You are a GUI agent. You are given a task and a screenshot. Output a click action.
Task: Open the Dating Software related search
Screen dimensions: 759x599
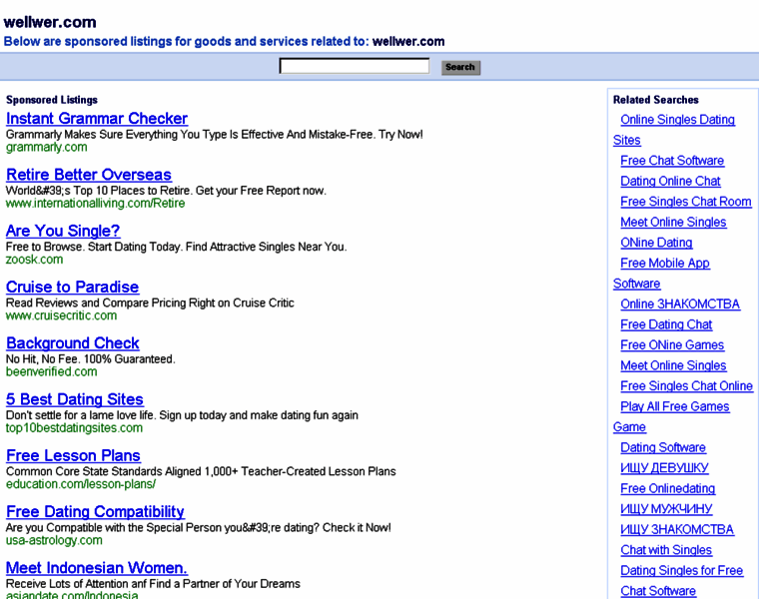coord(663,447)
